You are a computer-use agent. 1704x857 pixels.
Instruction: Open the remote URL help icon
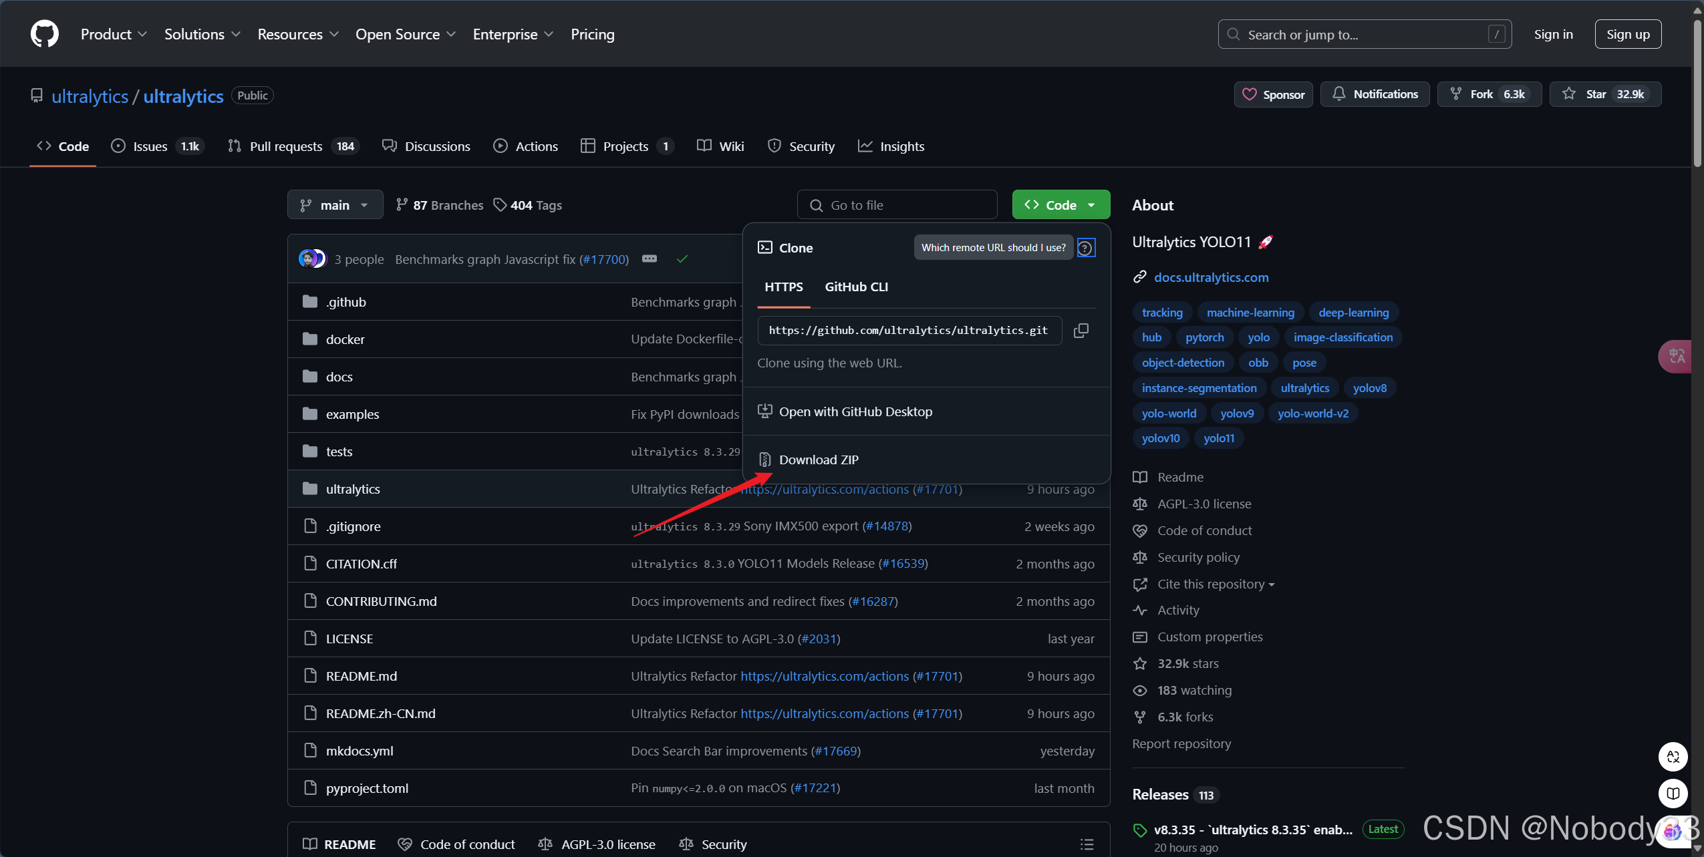1086,248
